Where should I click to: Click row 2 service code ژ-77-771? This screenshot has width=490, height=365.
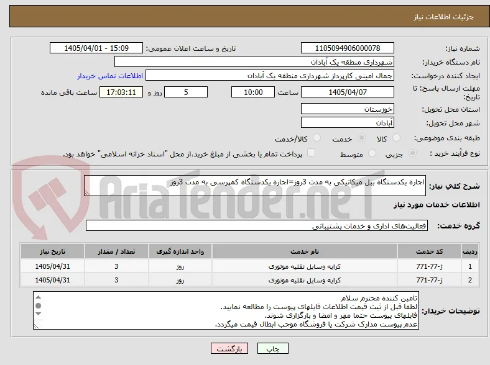(x=430, y=280)
